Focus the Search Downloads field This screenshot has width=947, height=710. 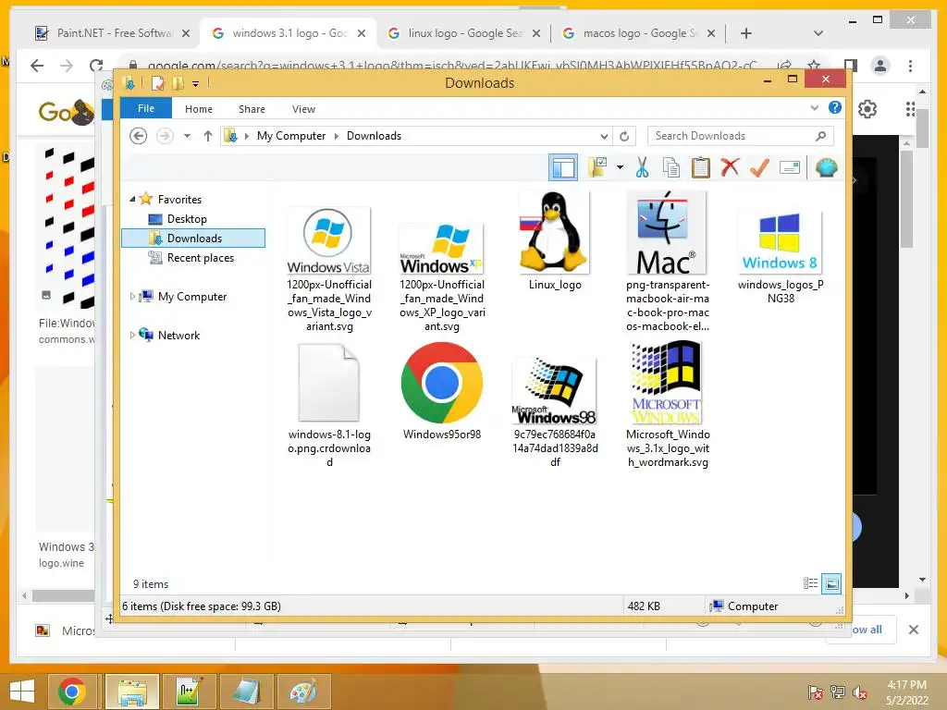point(740,136)
